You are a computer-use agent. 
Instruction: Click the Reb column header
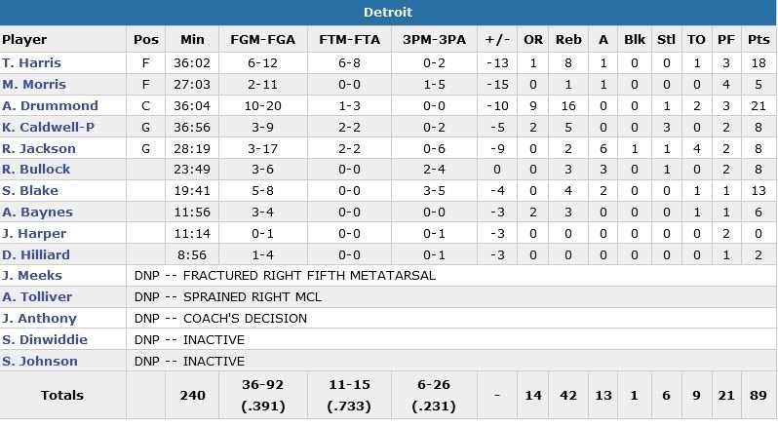point(568,40)
